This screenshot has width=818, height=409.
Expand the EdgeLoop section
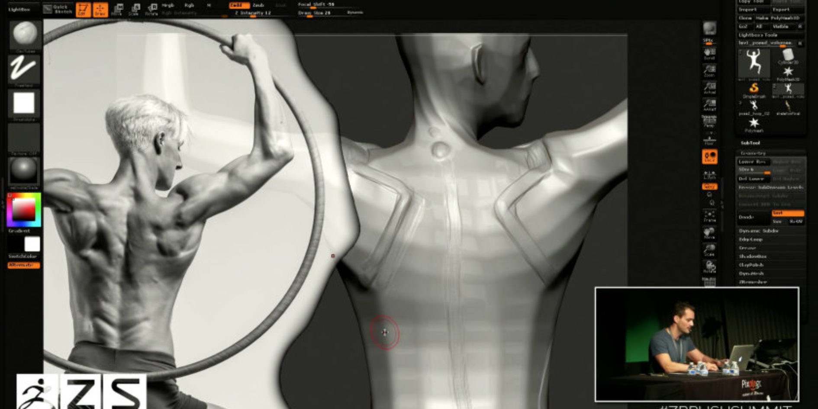click(751, 239)
